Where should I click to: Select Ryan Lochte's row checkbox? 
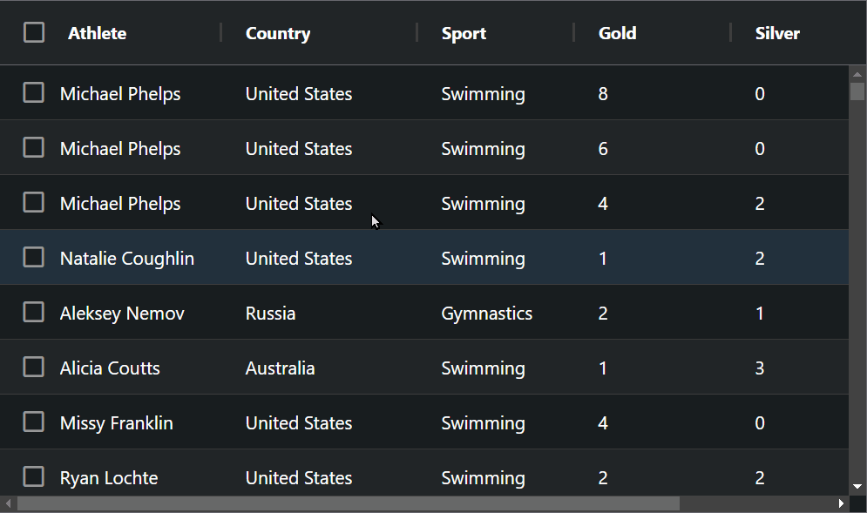pos(34,476)
